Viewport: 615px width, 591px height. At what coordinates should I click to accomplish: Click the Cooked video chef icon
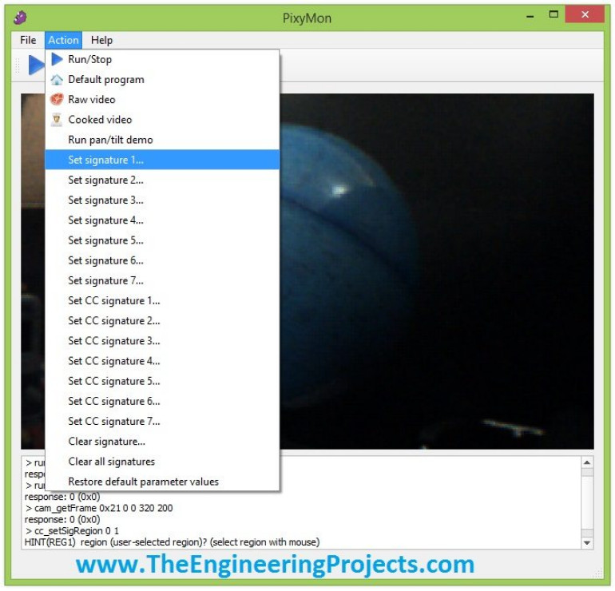coord(57,120)
